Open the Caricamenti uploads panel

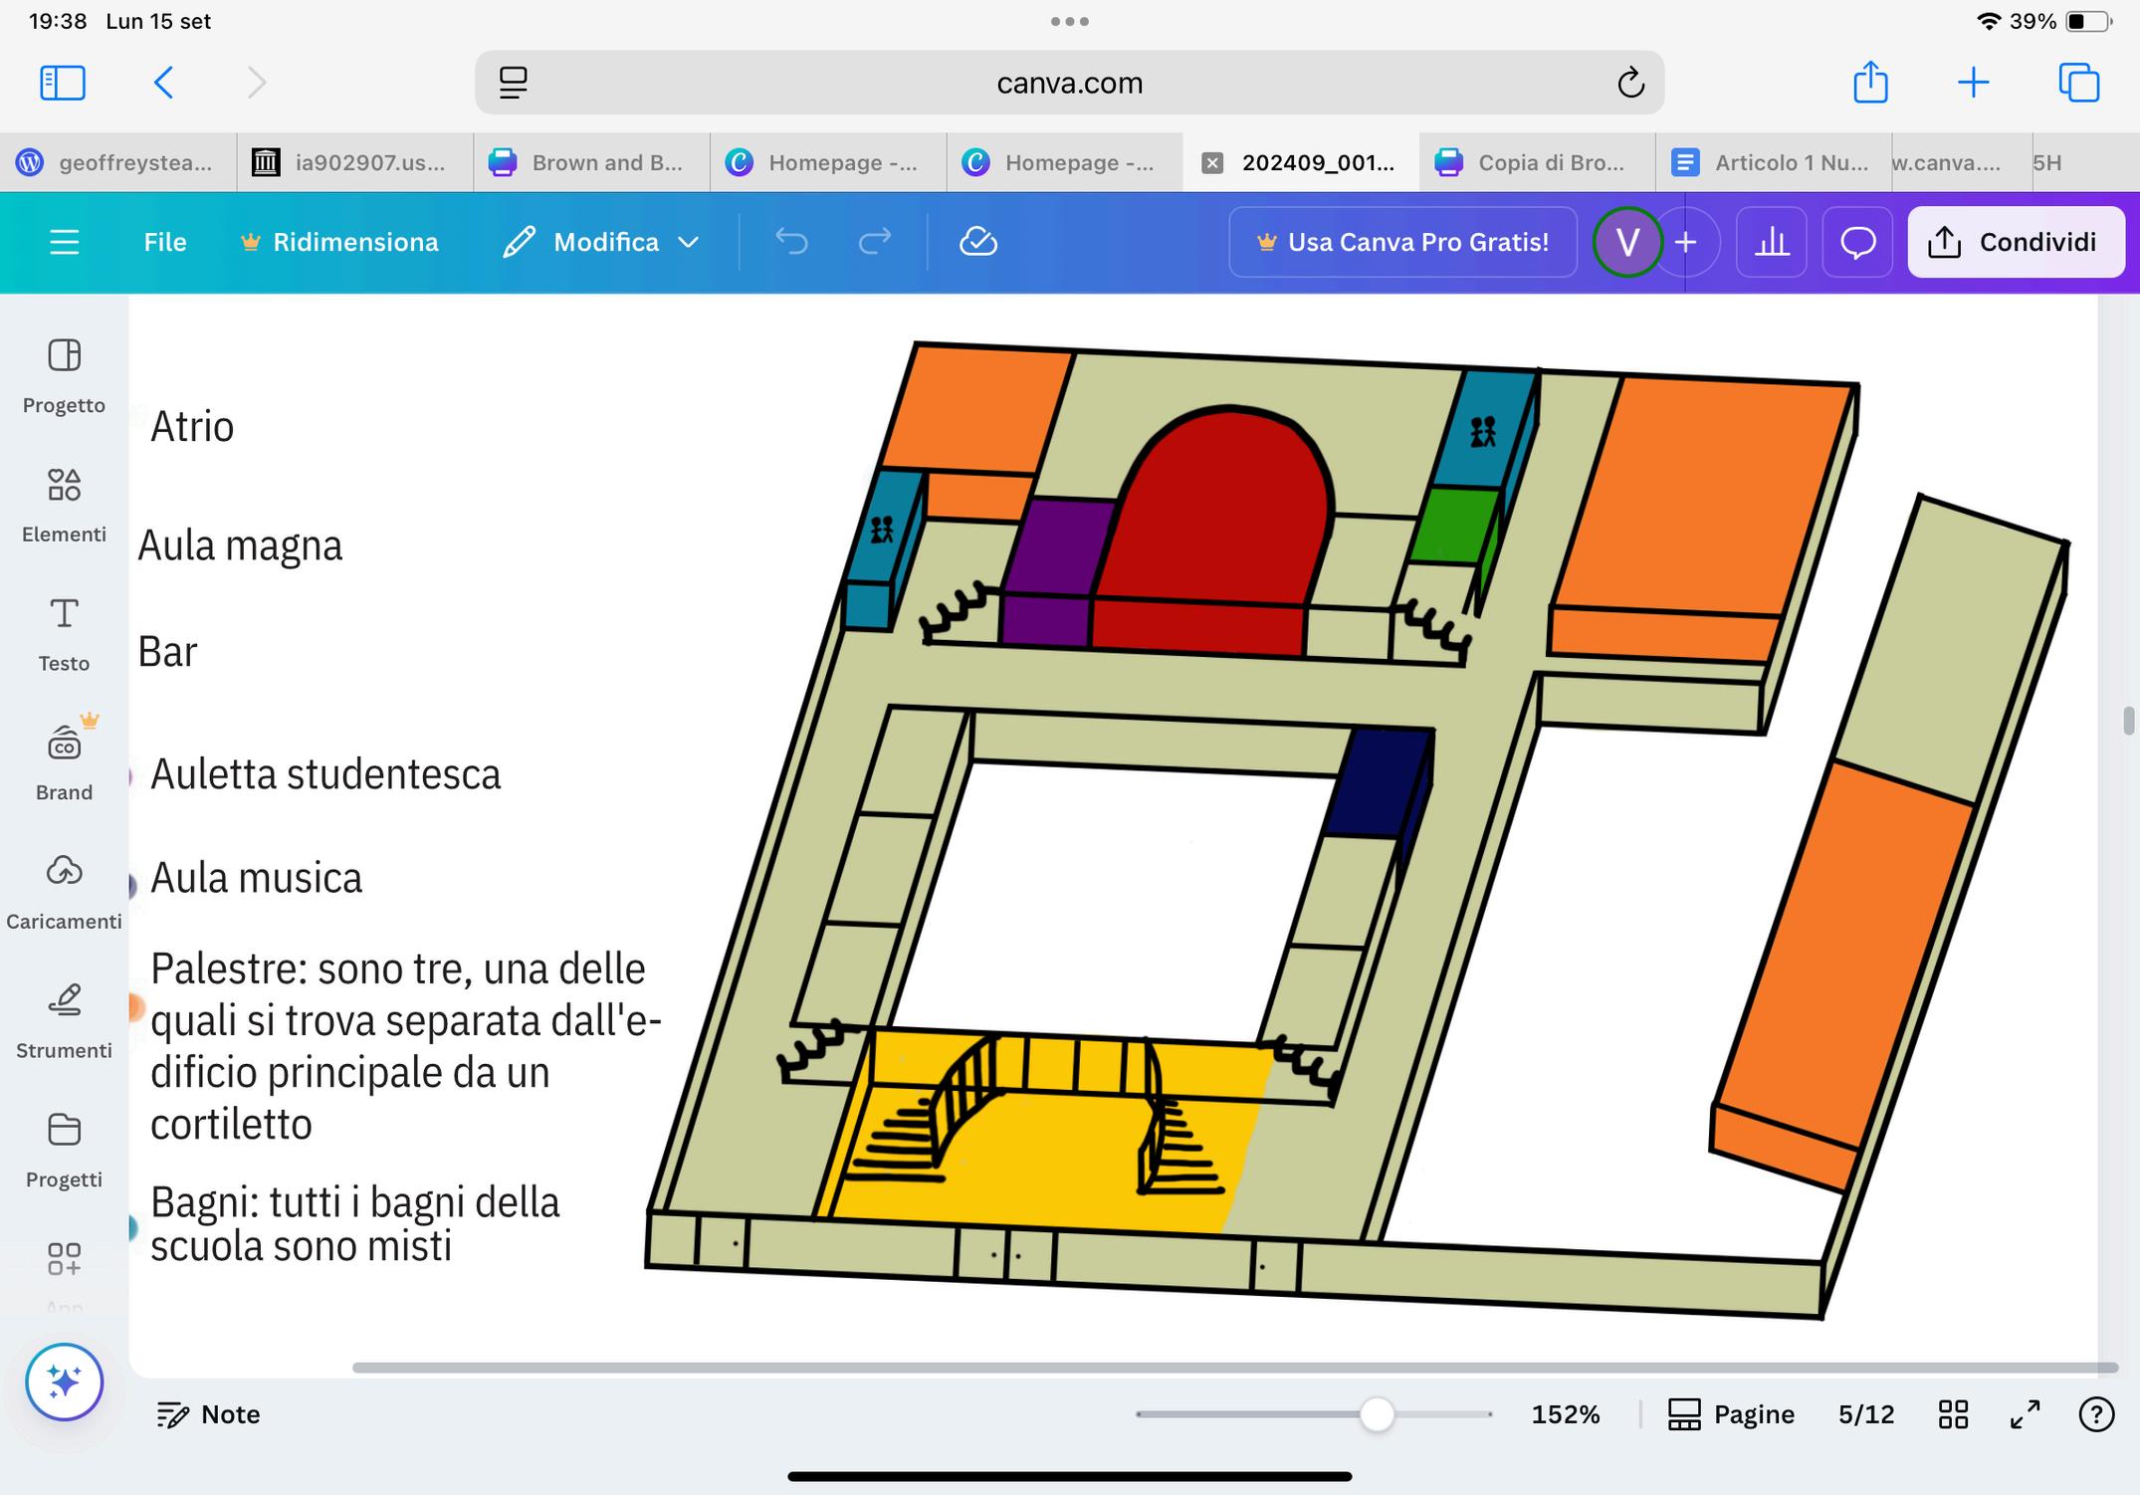pos(64,891)
